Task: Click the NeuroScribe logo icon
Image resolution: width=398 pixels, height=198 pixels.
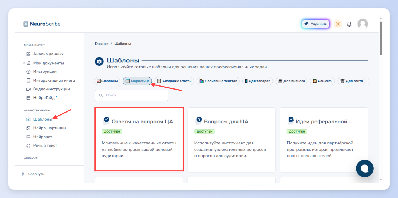Action: [26, 24]
